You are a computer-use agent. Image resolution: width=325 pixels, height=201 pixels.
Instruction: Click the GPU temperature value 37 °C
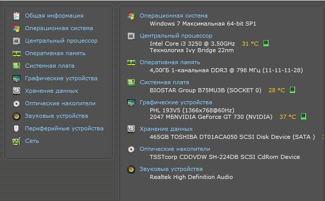coord(287,117)
